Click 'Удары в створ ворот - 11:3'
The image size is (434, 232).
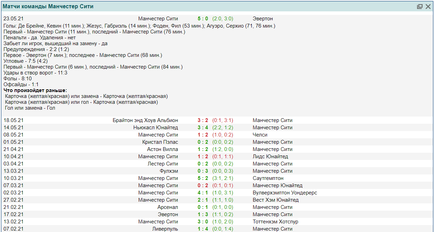point(35,73)
